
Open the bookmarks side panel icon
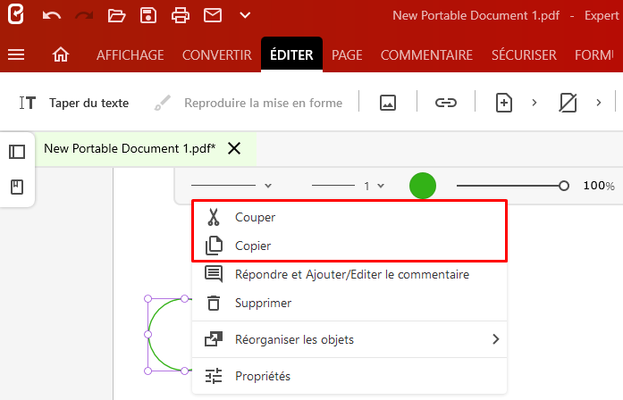(x=17, y=187)
